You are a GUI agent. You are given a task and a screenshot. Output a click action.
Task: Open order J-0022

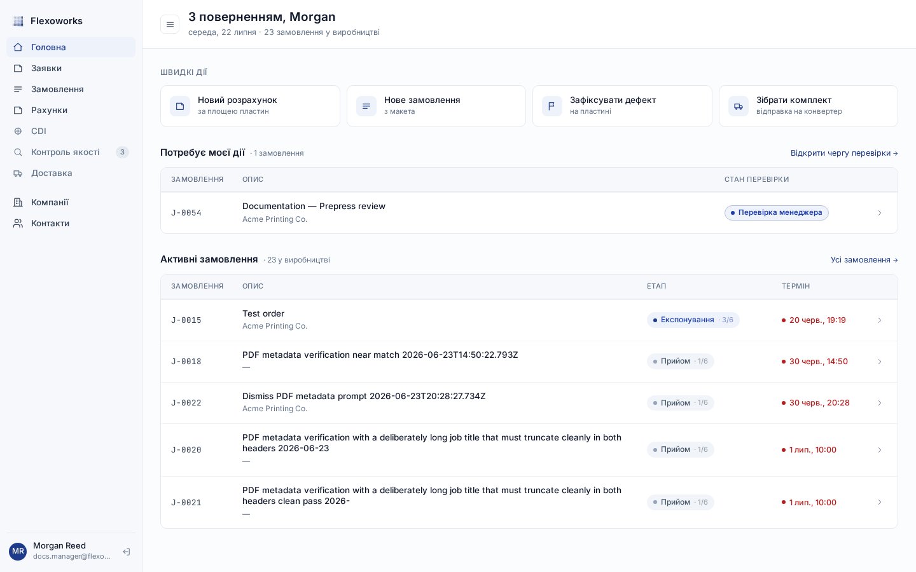pyautogui.click(x=186, y=403)
